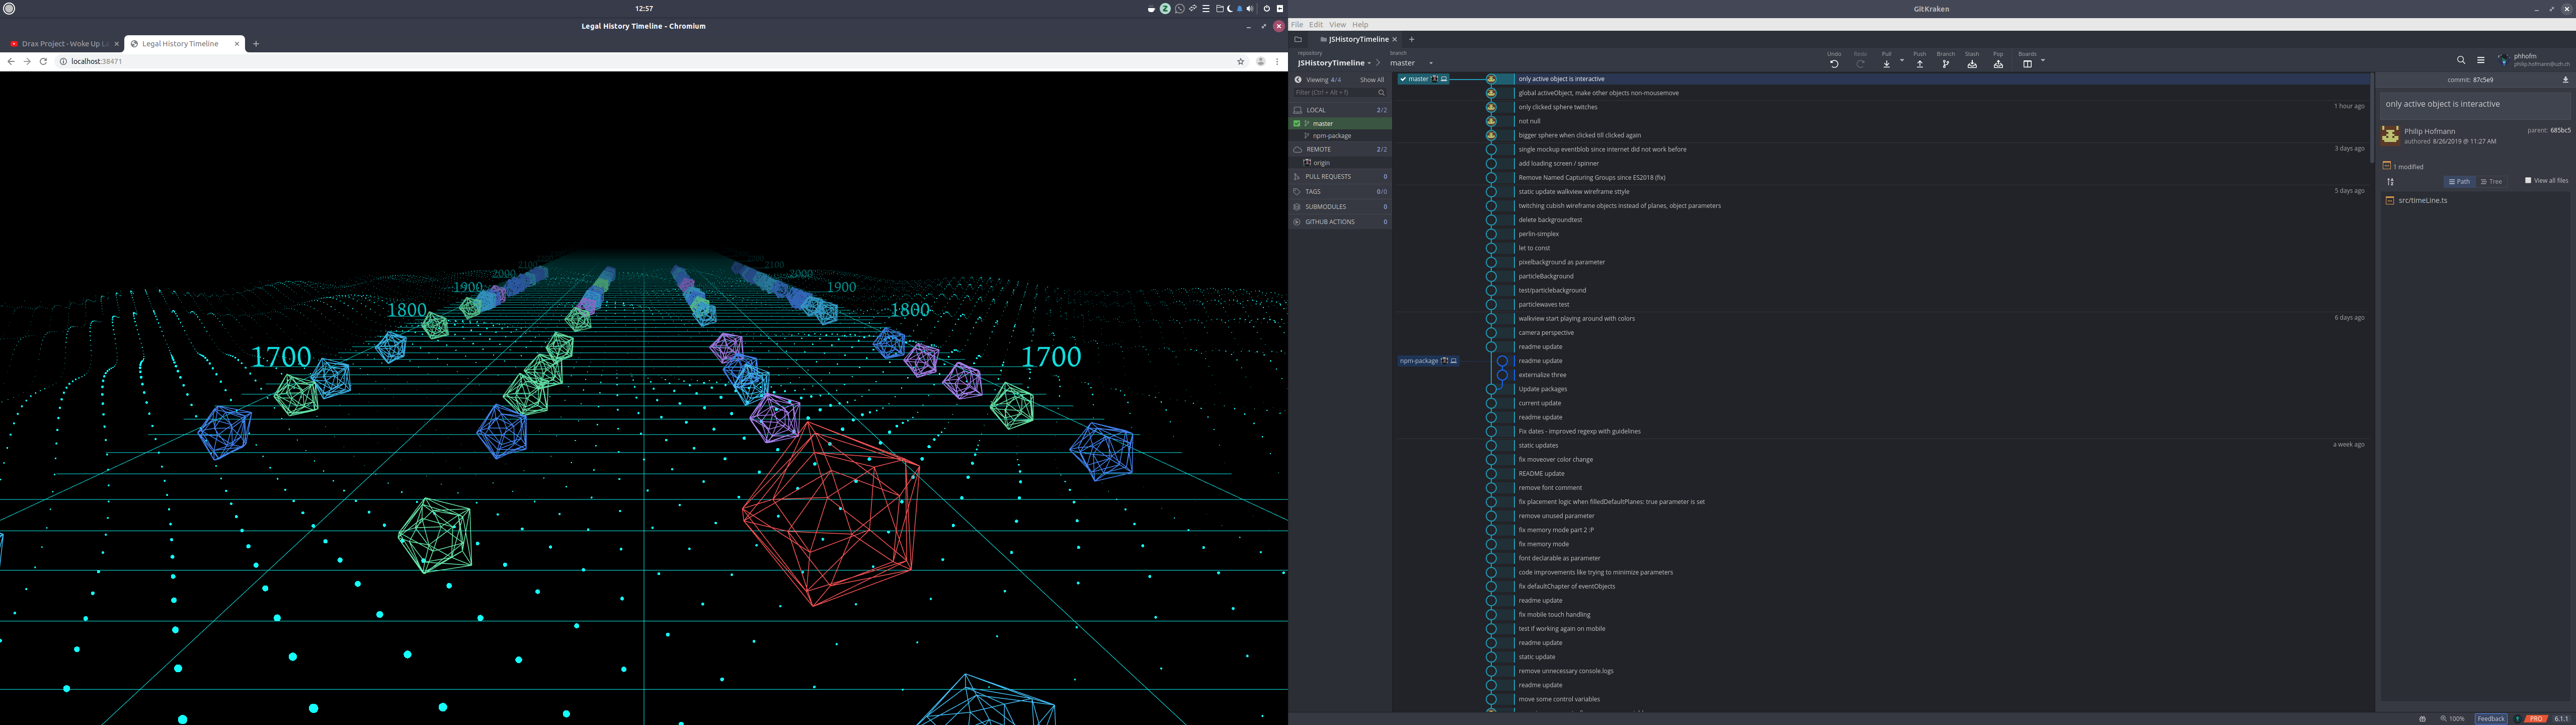Click the gift icon in GitKraken status bar
Screen dimensions: 2576x725
pyautogui.click(x=2422, y=718)
